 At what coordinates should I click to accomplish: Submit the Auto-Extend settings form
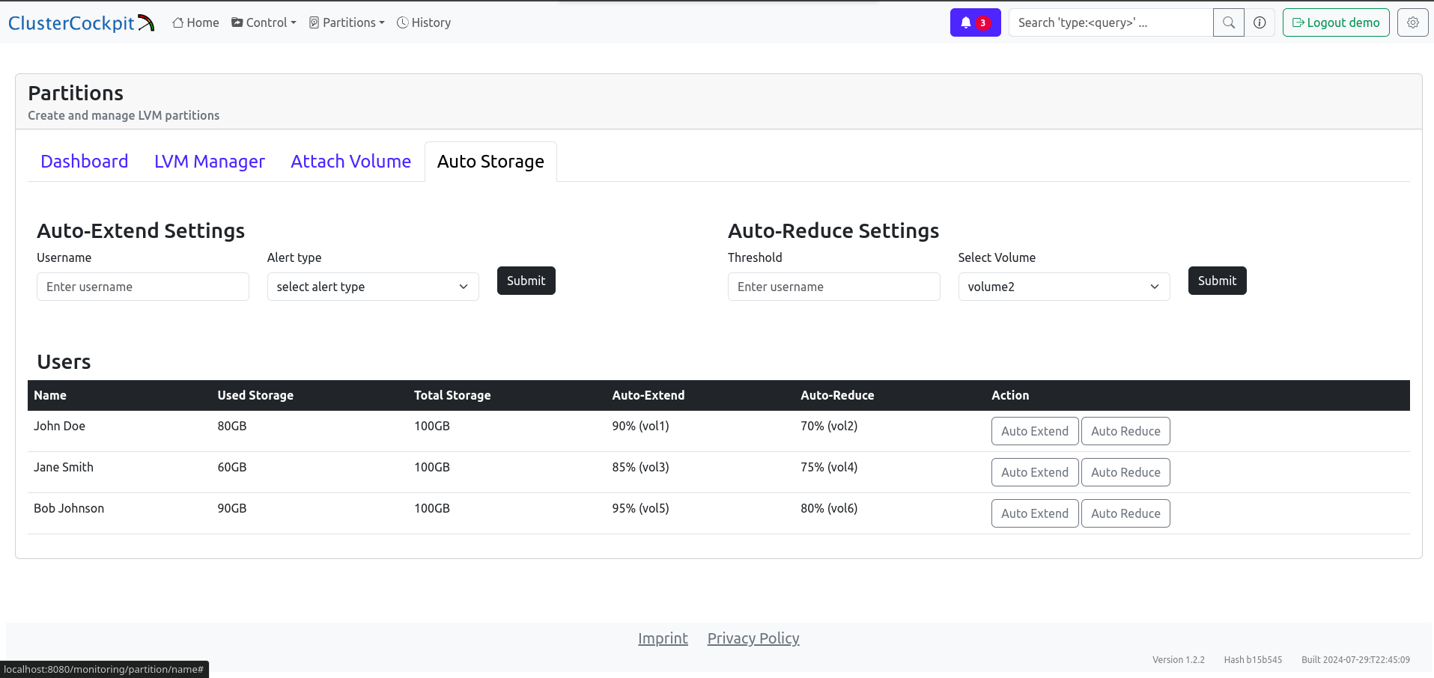[526, 281]
